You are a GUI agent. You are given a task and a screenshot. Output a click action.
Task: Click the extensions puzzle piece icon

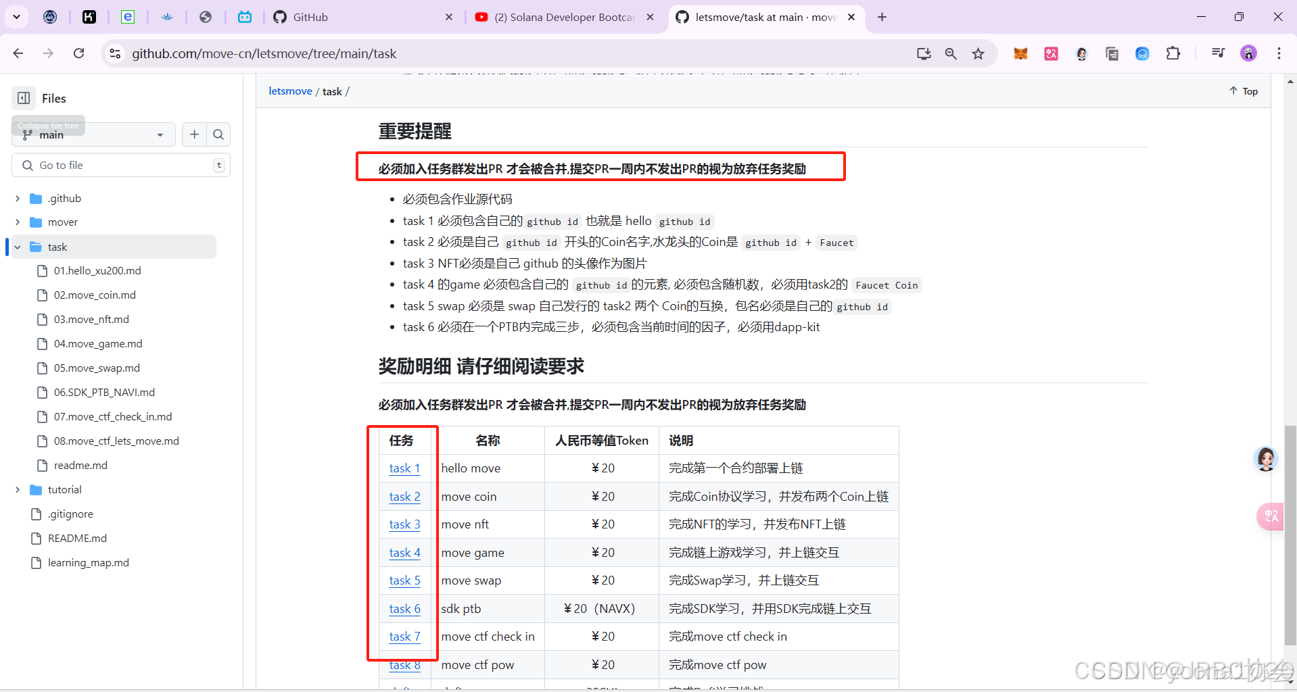click(1174, 53)
